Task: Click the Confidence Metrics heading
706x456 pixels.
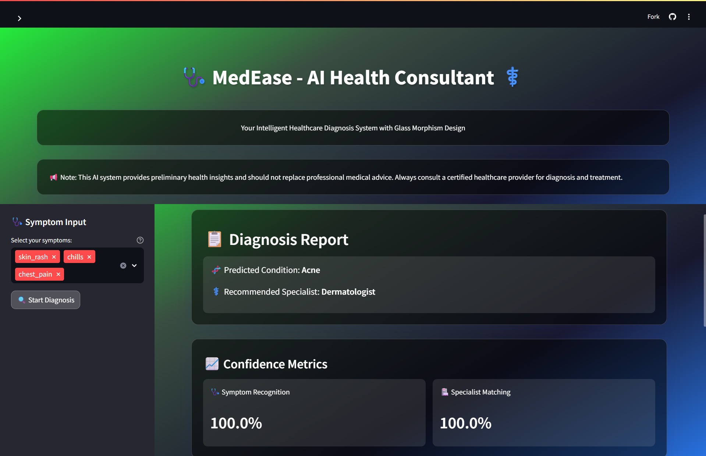Action: click(275, 364)
